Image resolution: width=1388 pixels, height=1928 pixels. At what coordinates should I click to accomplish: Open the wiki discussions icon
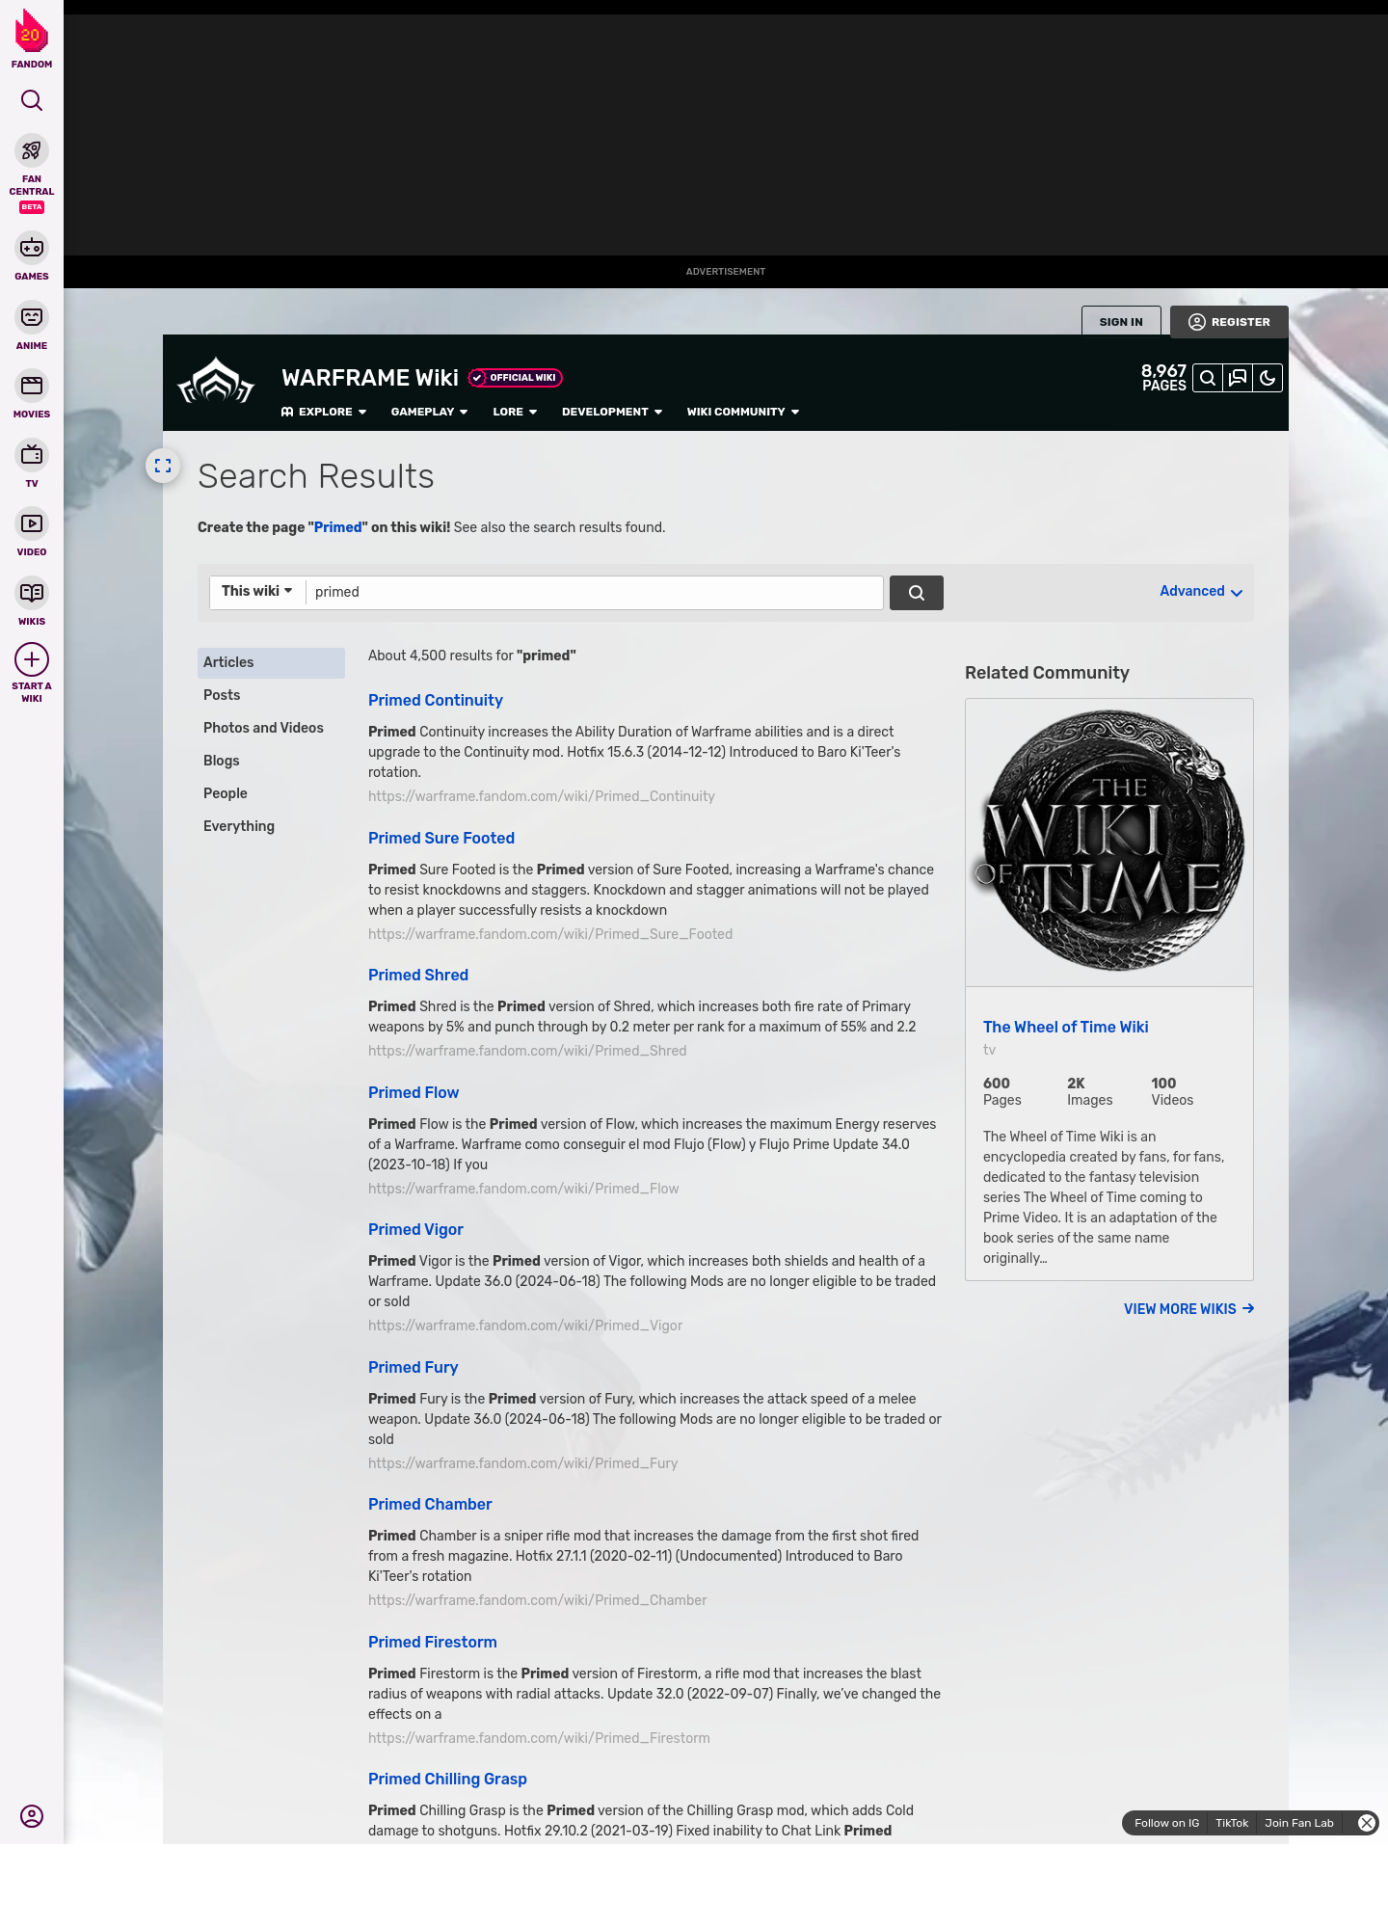point(1238,378)
